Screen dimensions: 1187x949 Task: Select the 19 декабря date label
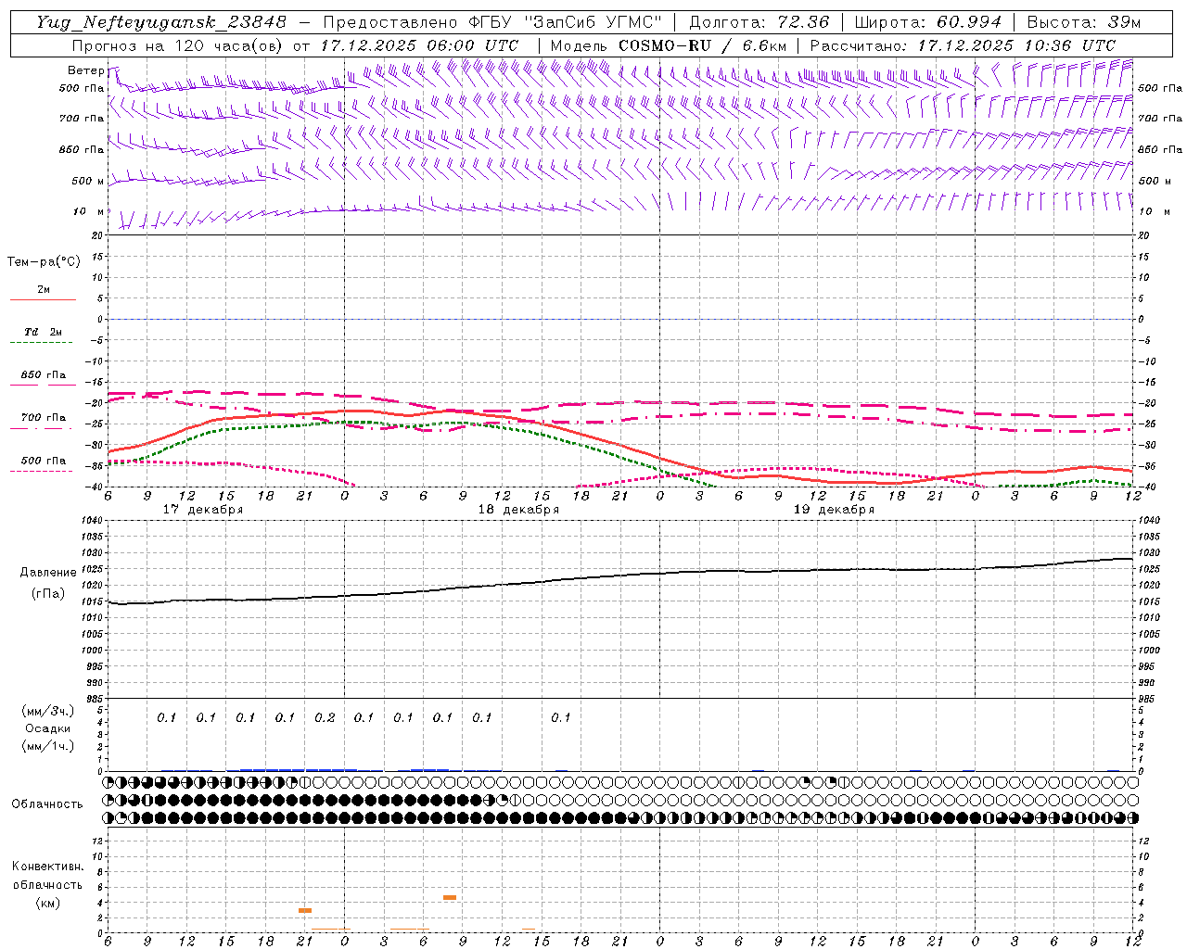(834, 510)
